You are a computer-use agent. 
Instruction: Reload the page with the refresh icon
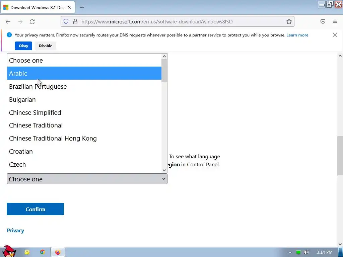pos(32,21)
